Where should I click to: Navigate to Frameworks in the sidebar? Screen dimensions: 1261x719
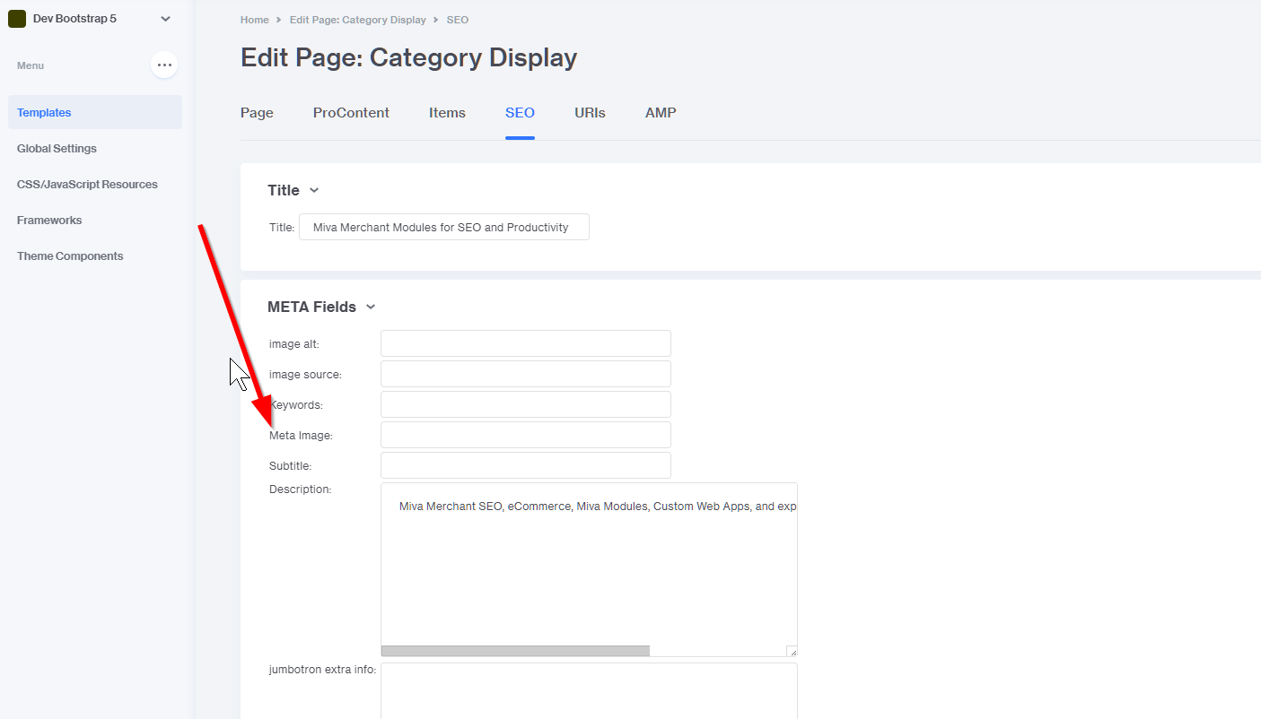(x=49, y=221)
